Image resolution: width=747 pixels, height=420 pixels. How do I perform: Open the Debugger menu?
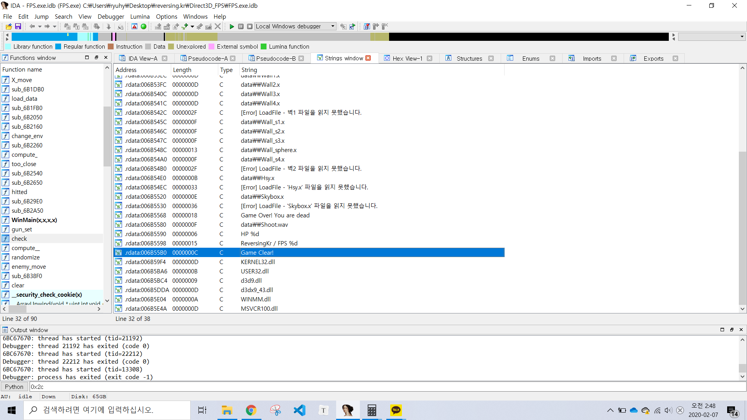(x=110, y=16)
